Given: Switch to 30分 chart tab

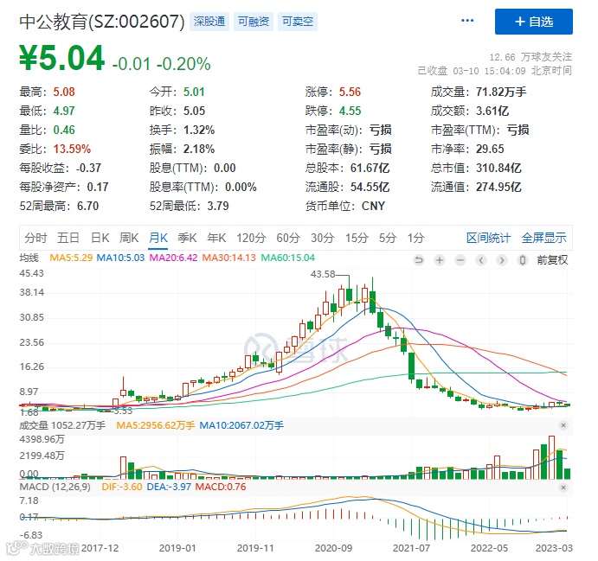Looking at the screenshot, I should pyautogui.click(x=322, y=238).
